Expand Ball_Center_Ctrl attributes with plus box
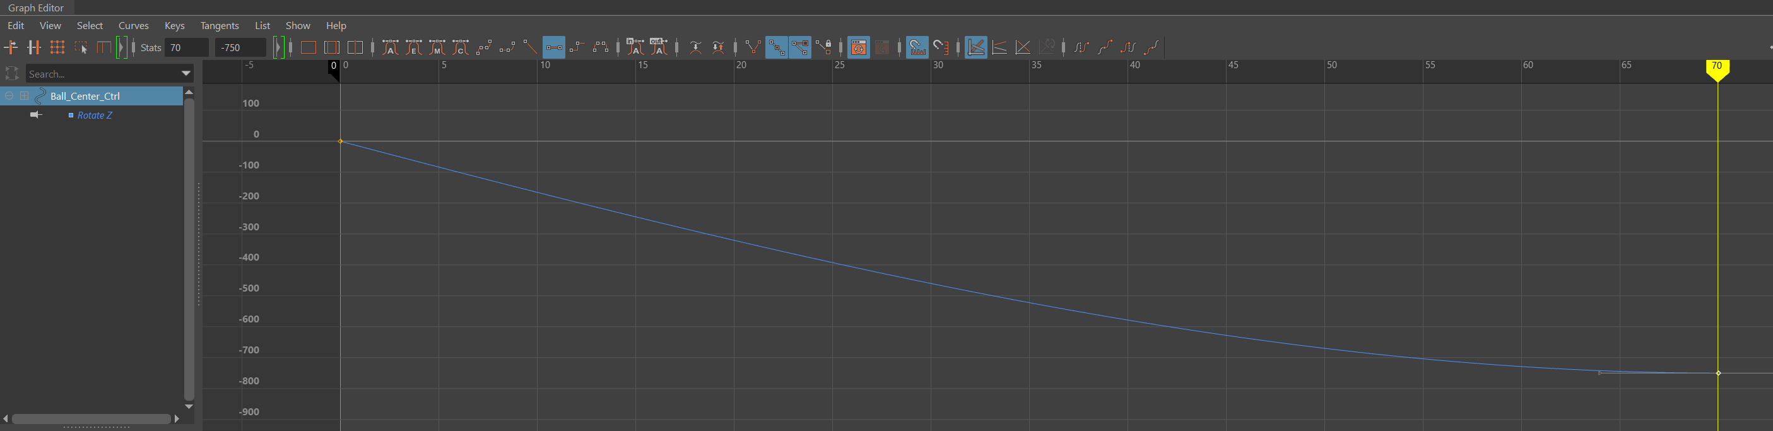The image size is (1773, 431). (24, 96)
